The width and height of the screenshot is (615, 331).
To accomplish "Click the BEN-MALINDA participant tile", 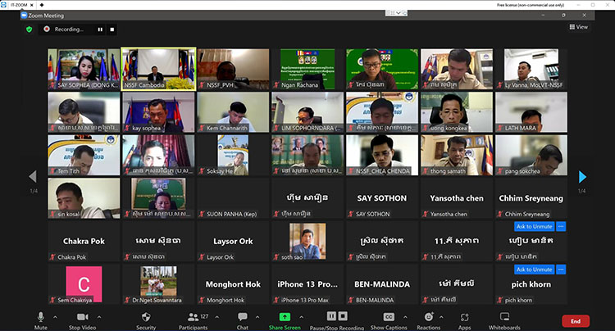I will click(382, 284).
